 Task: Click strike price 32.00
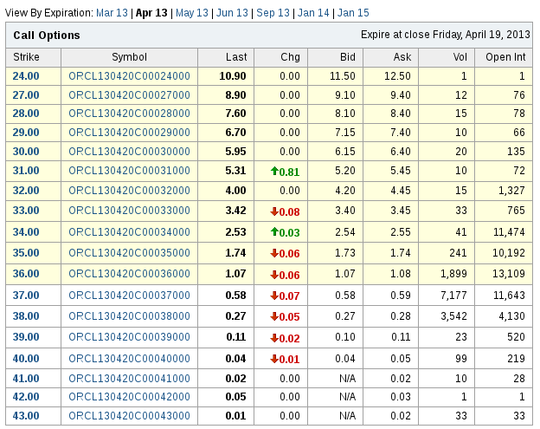pyautogui.click(x=26, y=191)
